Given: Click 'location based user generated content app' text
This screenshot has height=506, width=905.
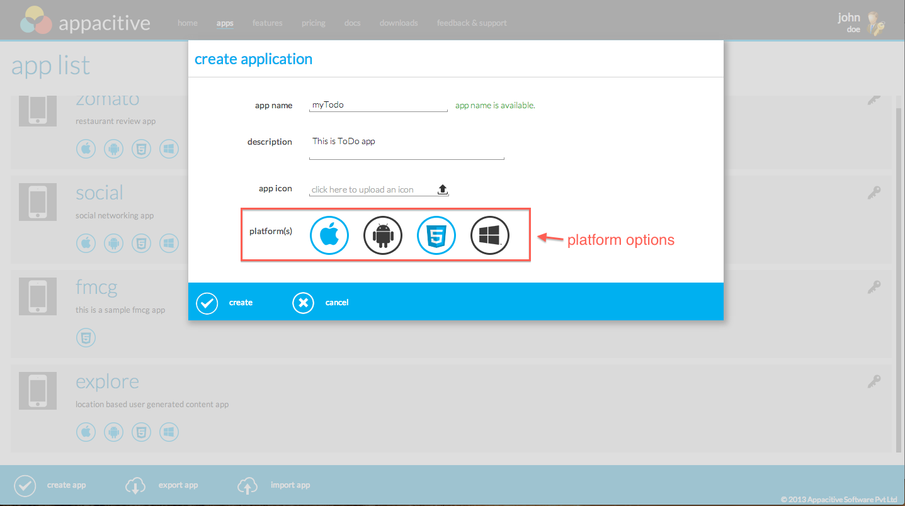Looking at the screenshot, I should pos(152,404).
